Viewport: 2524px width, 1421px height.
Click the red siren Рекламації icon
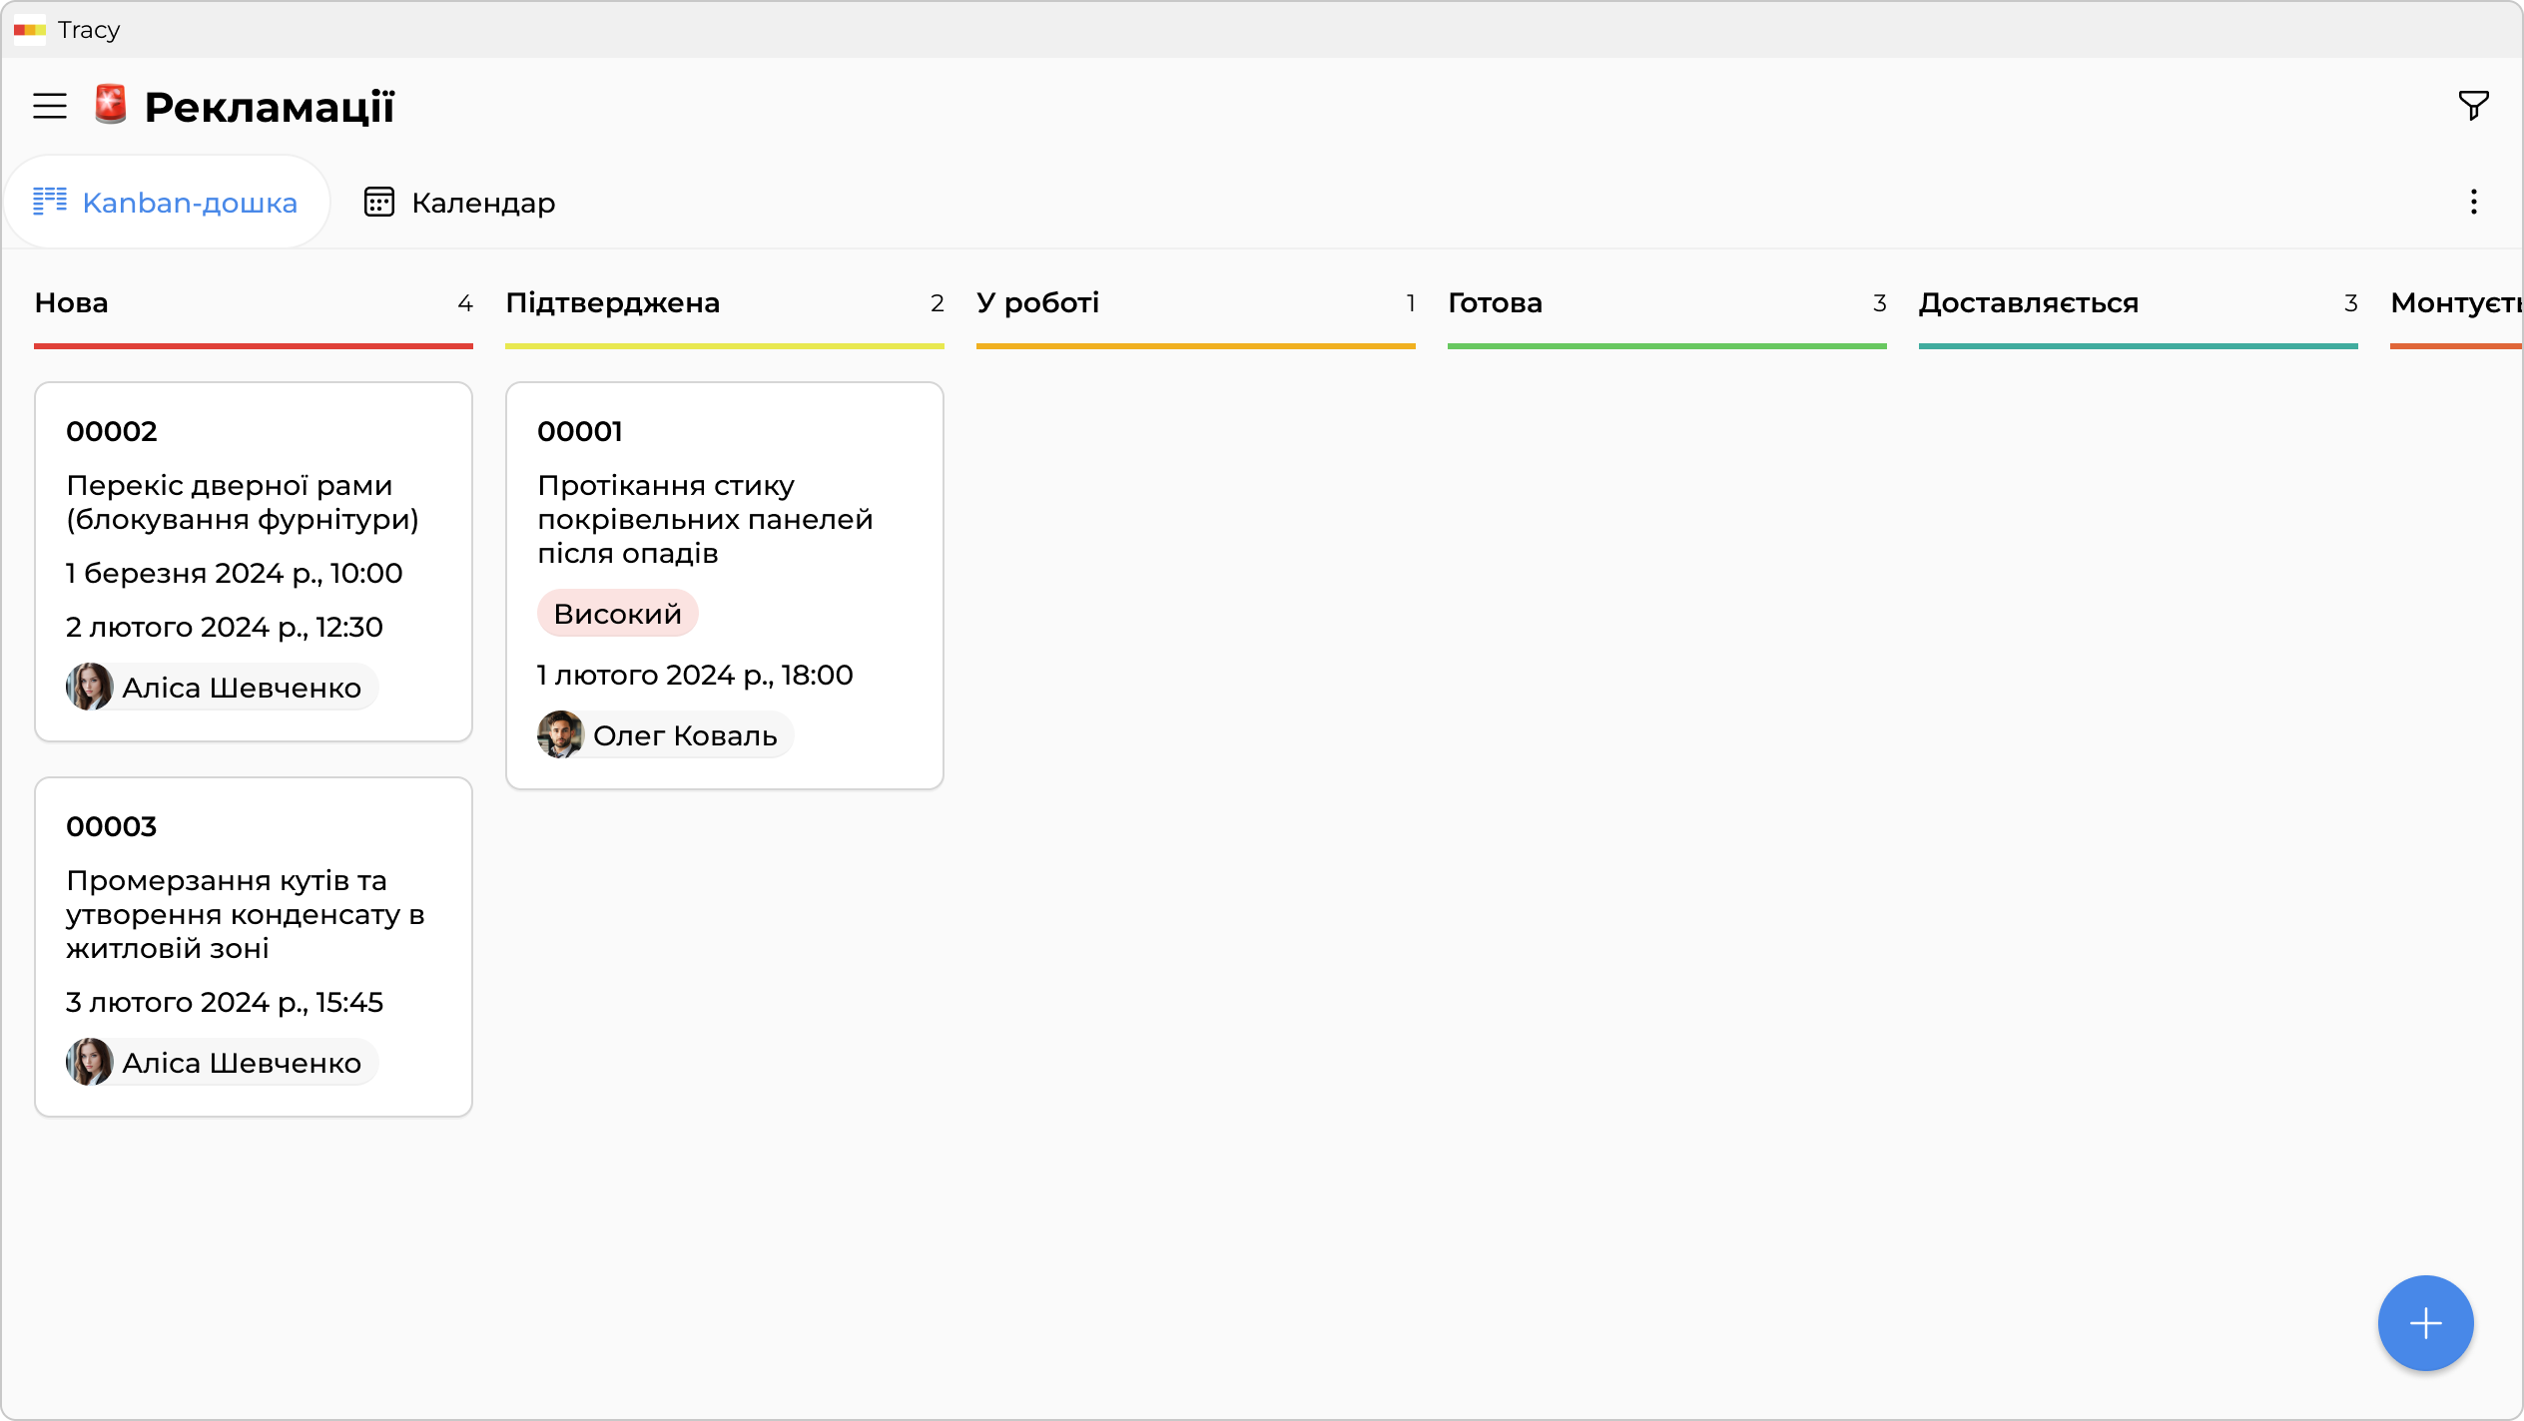(x=111, y=105)
